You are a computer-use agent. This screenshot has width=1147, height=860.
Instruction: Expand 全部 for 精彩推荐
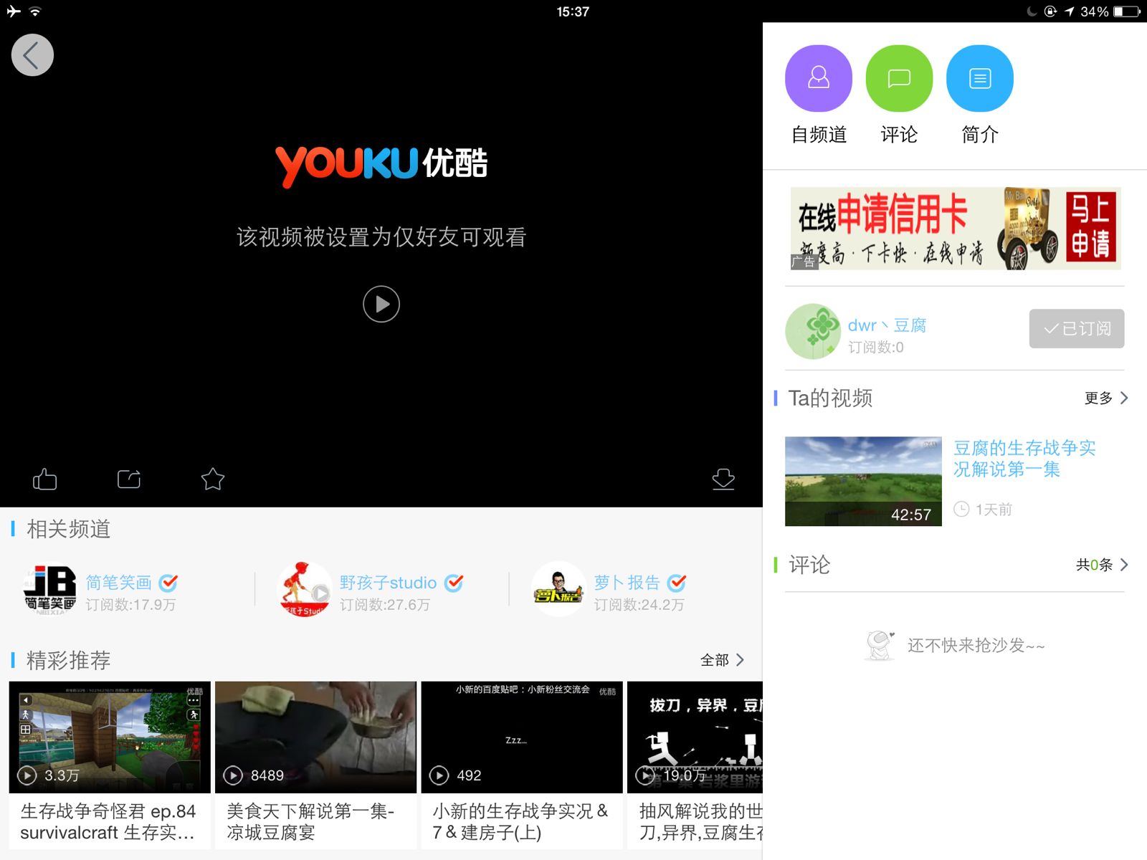pyautogui.click(x=722, y=660)
